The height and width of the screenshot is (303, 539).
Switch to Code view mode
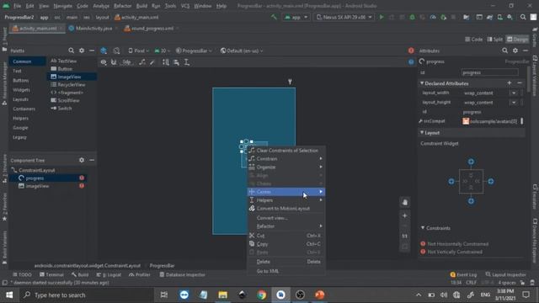(x=473, y=40)
